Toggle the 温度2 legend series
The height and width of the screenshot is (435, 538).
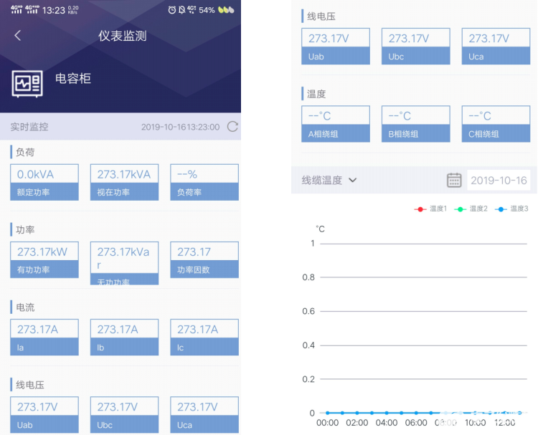(x=471, y=209)
